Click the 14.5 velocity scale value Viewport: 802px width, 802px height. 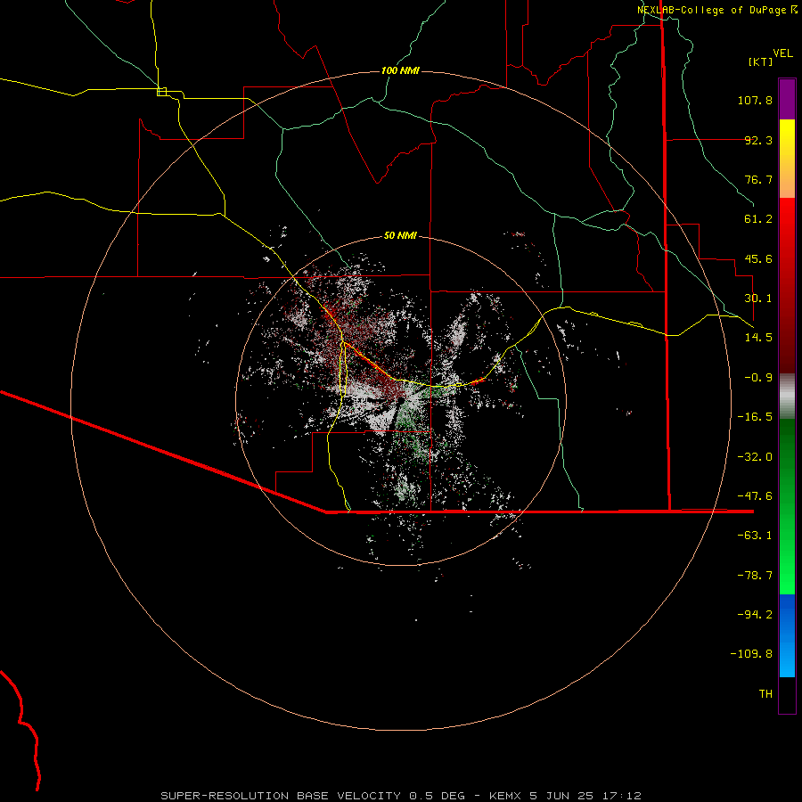[758, 338]
